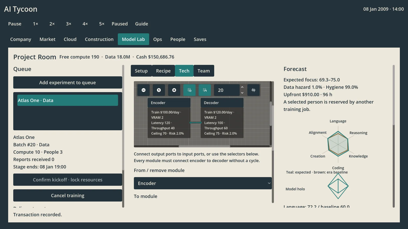
Task: Click the Encoder-to-Decoder connection link
Action: click(196, 123)
